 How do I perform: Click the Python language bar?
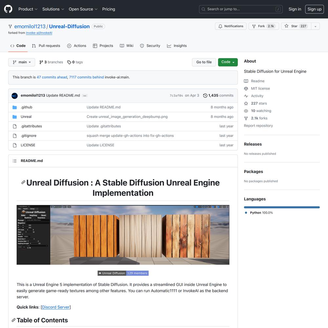(282, 207)
